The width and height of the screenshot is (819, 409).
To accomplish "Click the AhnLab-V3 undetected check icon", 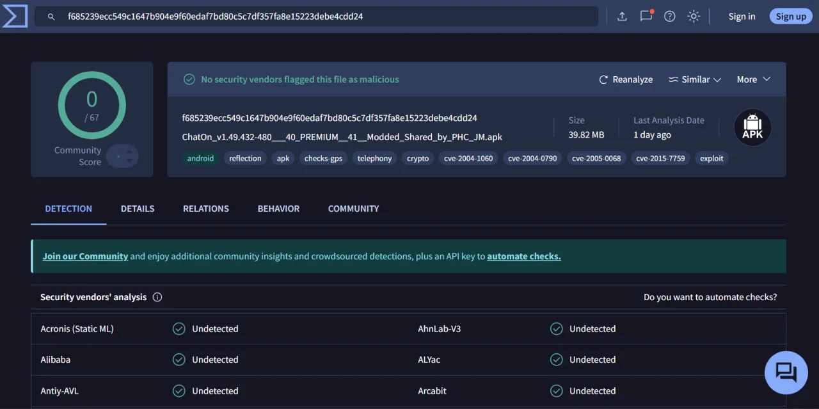I will pyautogui.click(x=557, y=329).
